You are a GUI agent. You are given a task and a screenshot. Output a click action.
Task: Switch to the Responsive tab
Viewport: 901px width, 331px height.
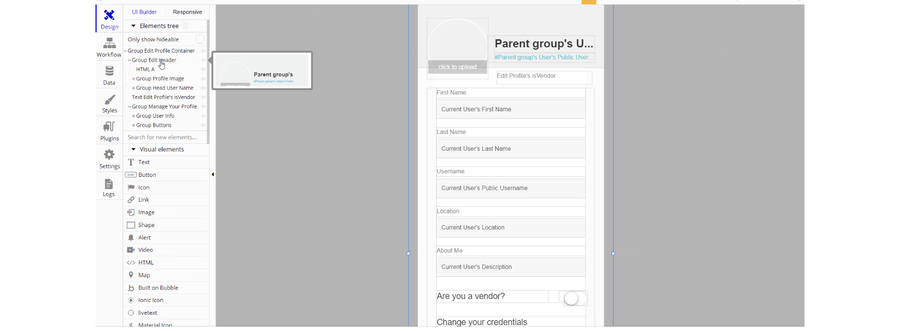(187, 12)
